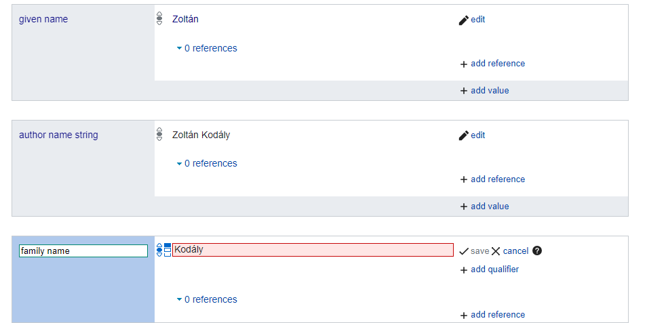The width and height of the screenshot is (647, 323).
Task: Click into the Kodály value text field
Action: coord(313,250)
